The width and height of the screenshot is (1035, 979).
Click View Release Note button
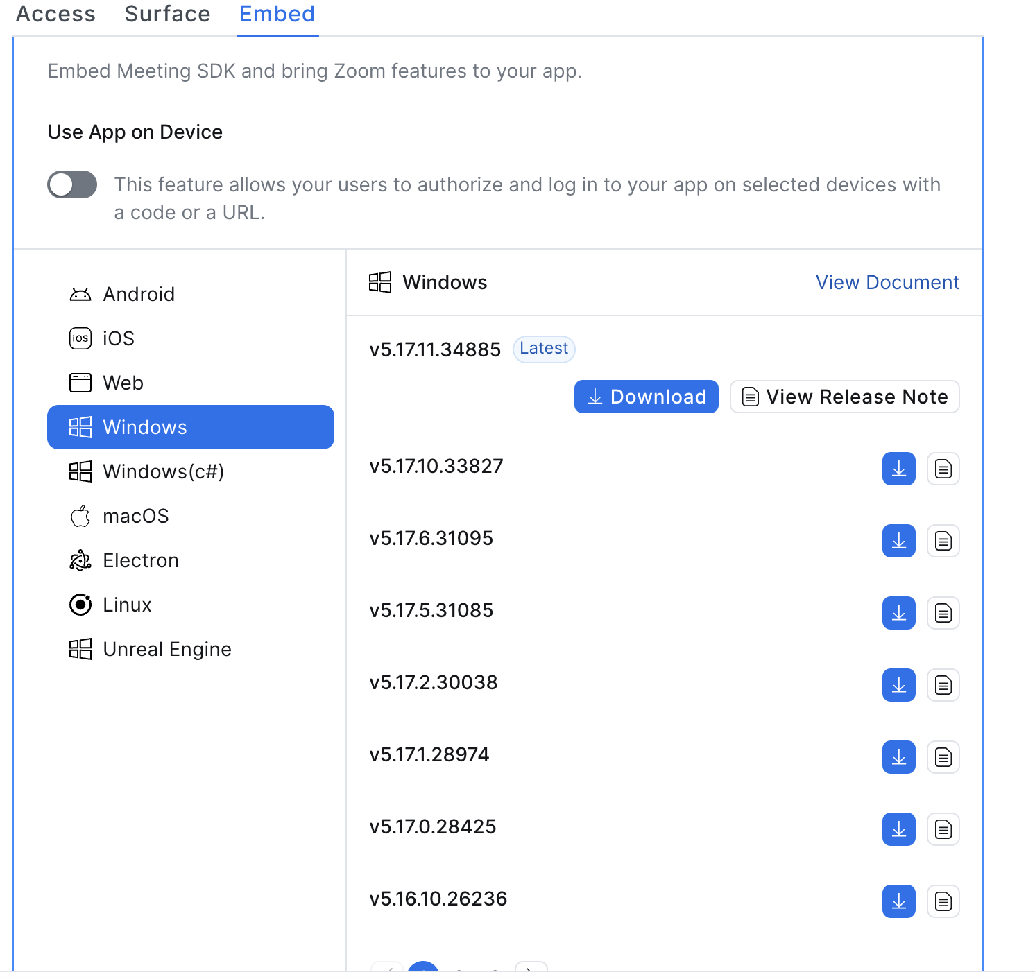844,397
